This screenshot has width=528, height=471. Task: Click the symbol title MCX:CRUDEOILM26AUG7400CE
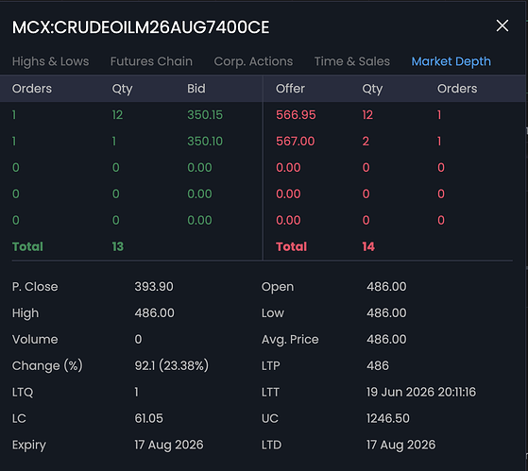click(x=141, y=27)
